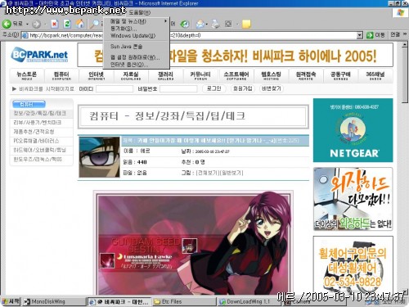This screenshot has height=307, width=409.
Task: Click the Forward arrow icon
Action: 36,24
